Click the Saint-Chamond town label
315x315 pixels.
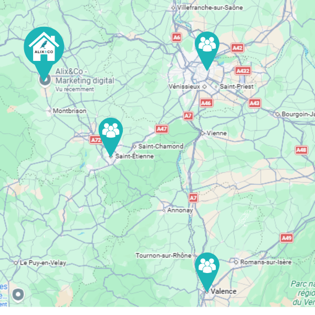(x=161, y=146)
